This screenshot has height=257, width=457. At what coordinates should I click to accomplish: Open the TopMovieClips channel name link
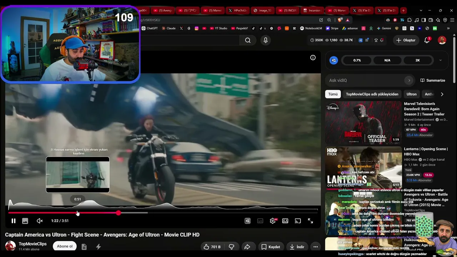tap(32, 244)
